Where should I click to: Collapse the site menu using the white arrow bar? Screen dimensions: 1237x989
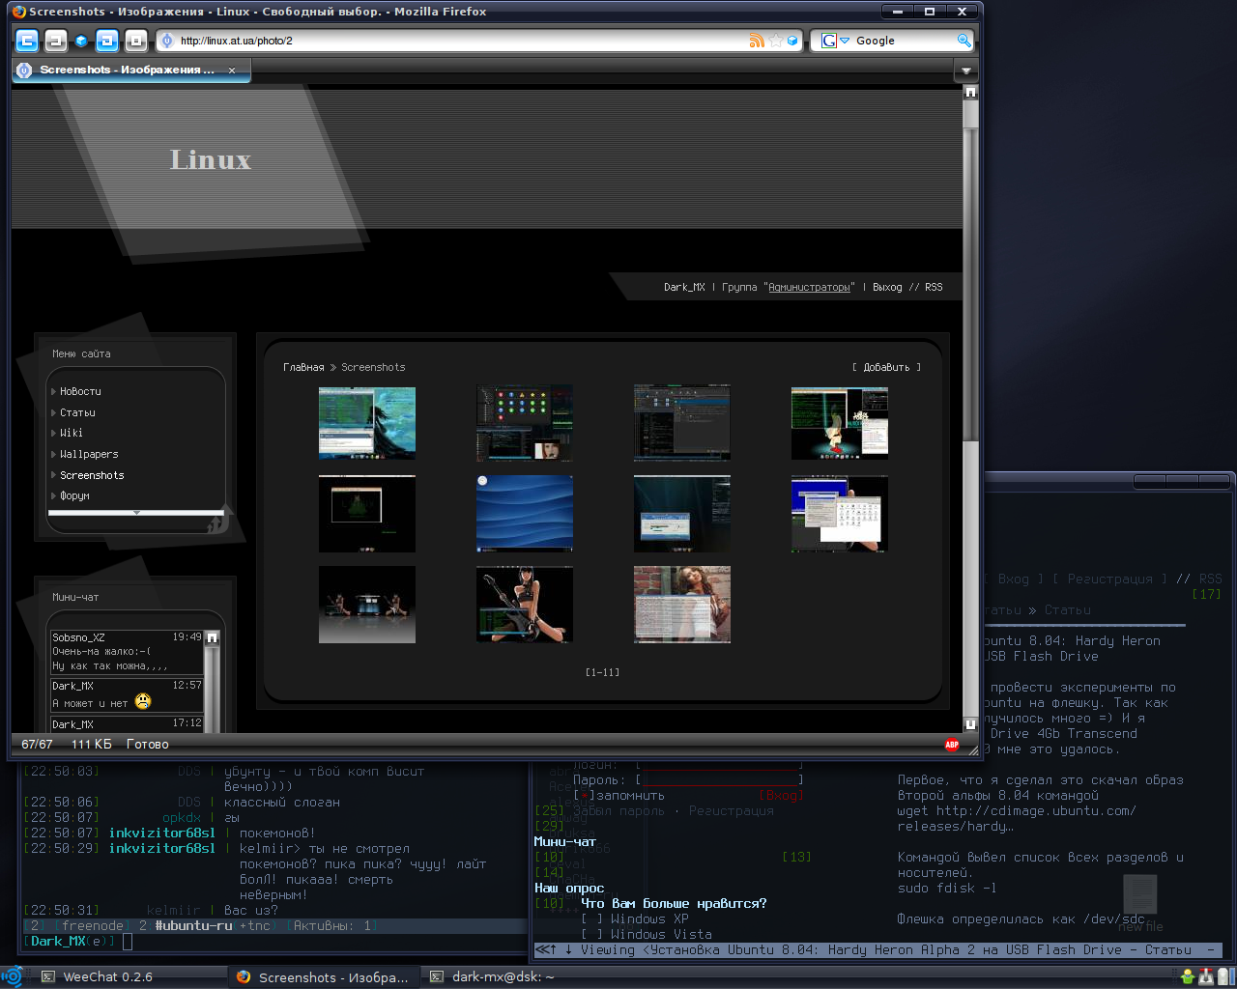(x=136, y=513)
